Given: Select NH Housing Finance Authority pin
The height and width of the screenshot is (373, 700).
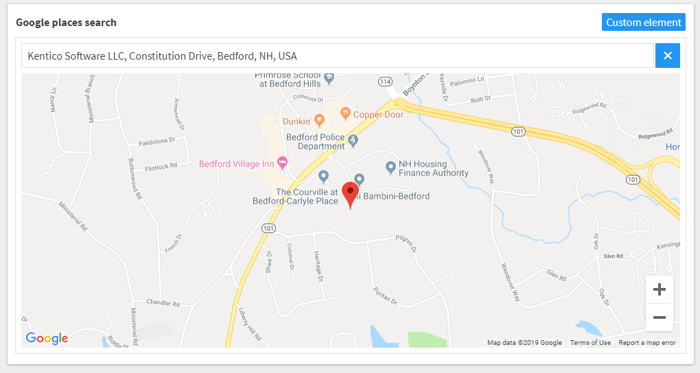Looking at the screenshot, I should click(x=390, y=168).
